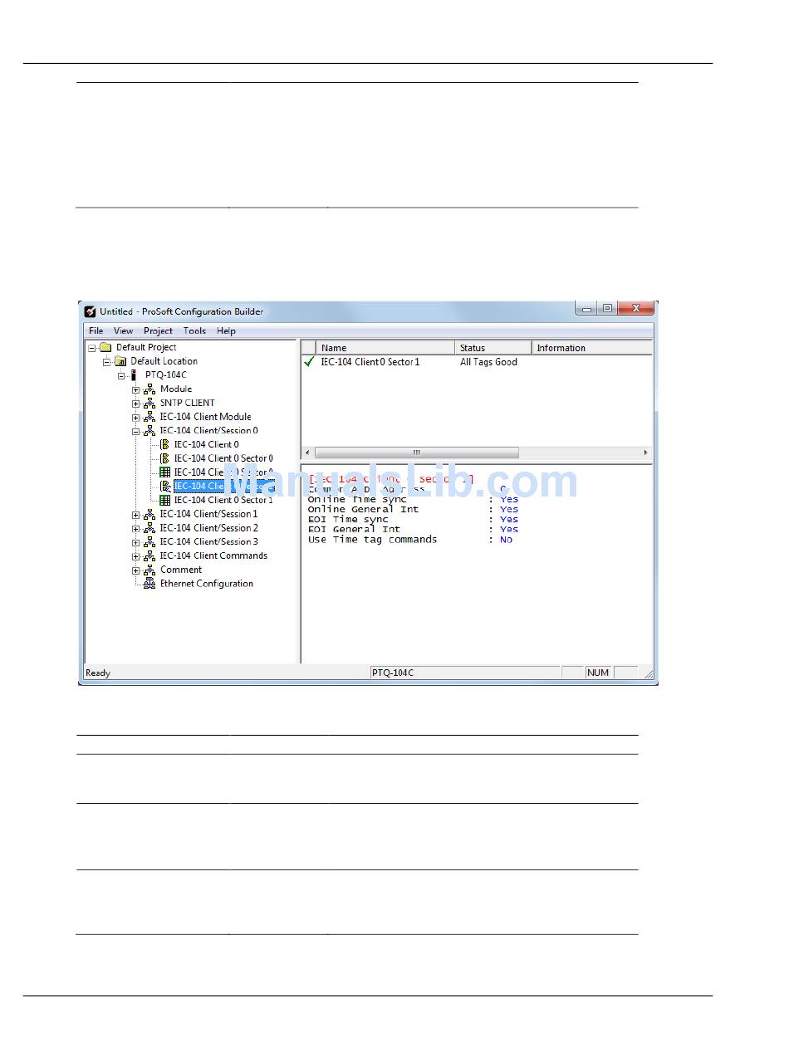This screenshot has height=1052, width=789.
Task: Expand the IEC-104 Client/Session 3 node
Action: (136, 543)
